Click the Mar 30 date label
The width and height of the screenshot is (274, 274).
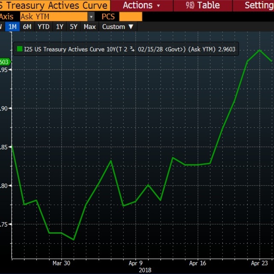click(x=61, y=263)
